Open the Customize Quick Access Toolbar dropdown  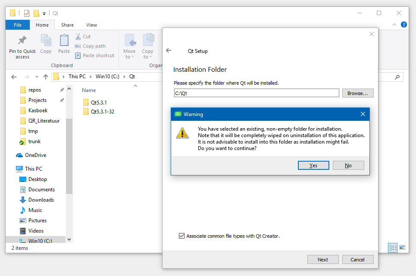coord(44,13)
